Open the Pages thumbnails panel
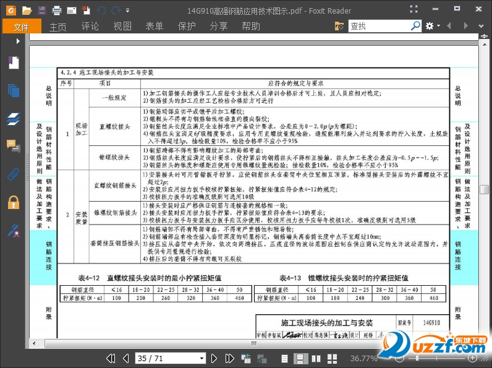 point(14,90)
